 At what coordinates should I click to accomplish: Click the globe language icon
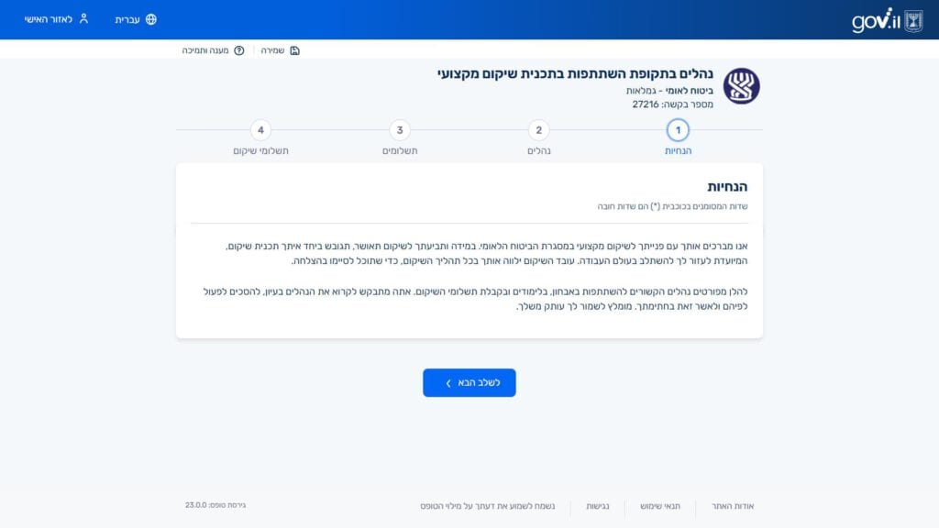pyautogui.click(x=151, y=19)
